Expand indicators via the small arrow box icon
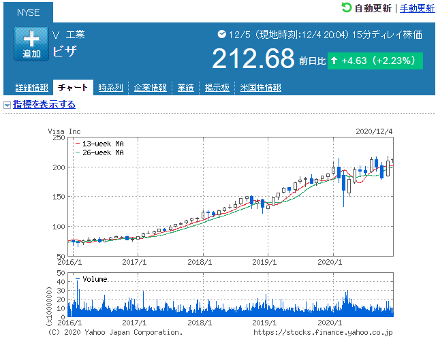The height and width of the screenshot is (341, 438). tap(7, 105)
